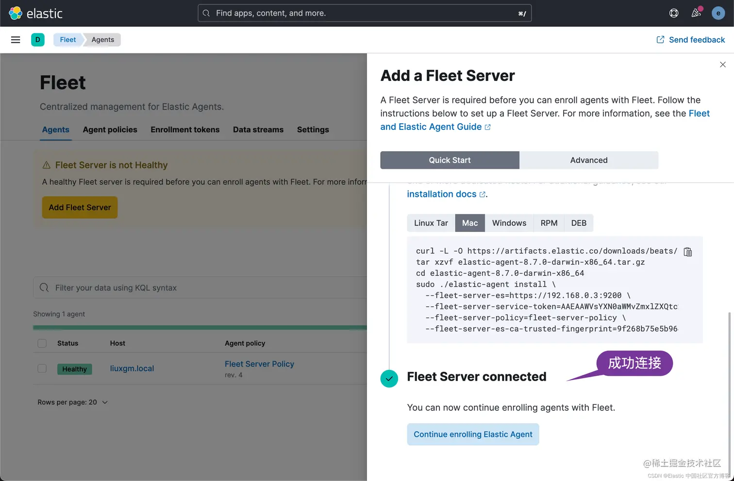Focus the KQL filter input
Screen dimensions: 734x481
200,288
